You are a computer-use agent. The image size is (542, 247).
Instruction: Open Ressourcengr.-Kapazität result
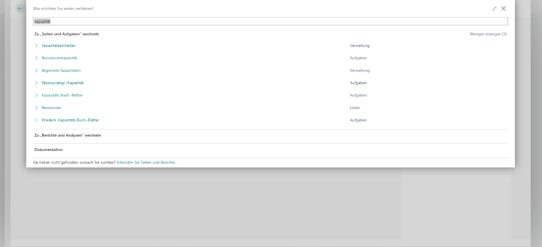(62, 83)
